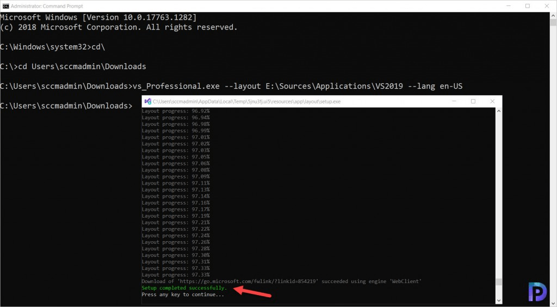Click the 'Layout progress: 97.09%' line
The height and width of the screenshot is (307, 557).
(x=176, y=176)
